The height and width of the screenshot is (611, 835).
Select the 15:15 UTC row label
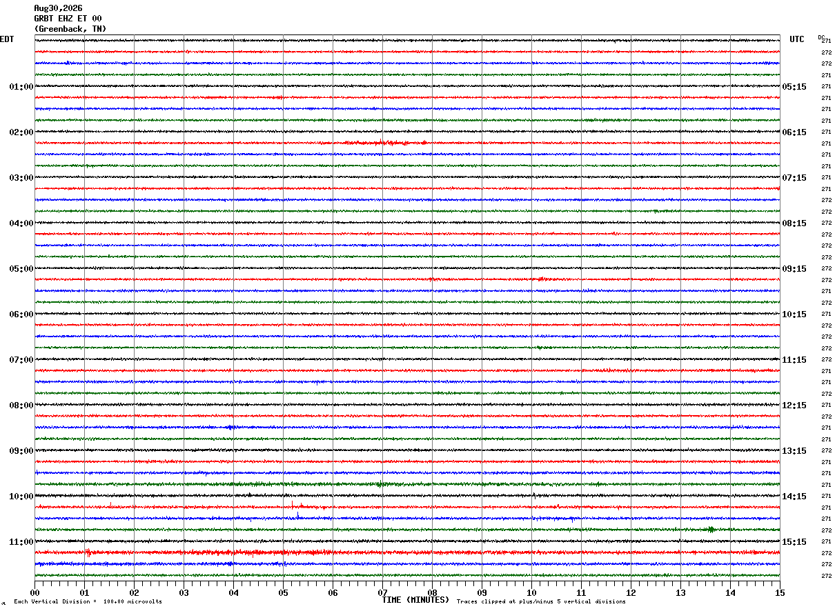pyautogui.click(x=794, y=542)
